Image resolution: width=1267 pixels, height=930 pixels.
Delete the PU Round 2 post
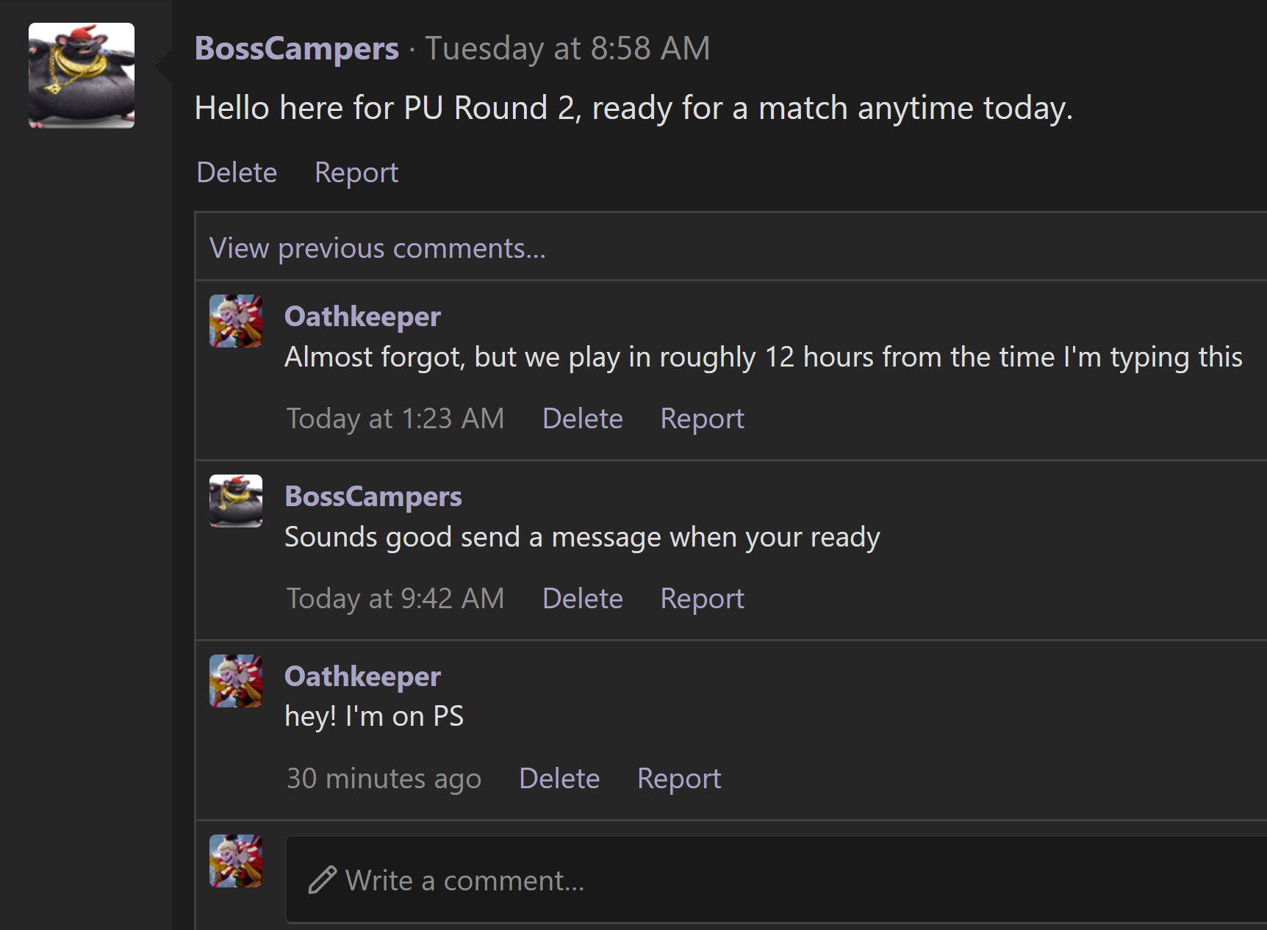click(237, 173)
